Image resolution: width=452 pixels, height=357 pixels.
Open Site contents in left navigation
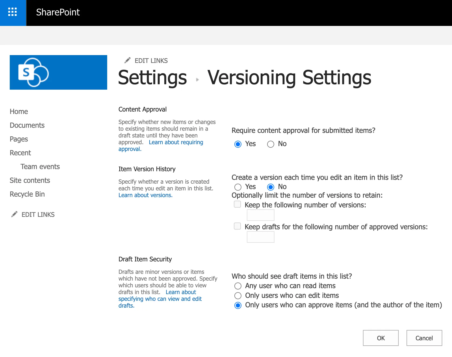tap(30, 180)
